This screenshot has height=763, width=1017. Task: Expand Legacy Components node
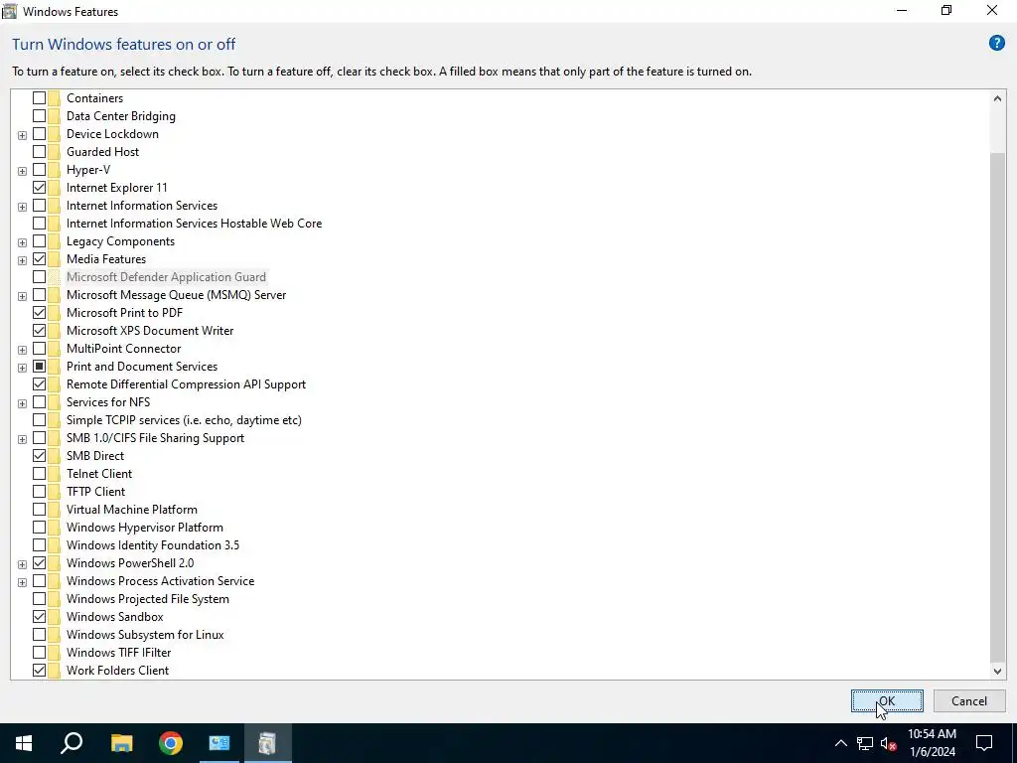(x=22, y=242)
